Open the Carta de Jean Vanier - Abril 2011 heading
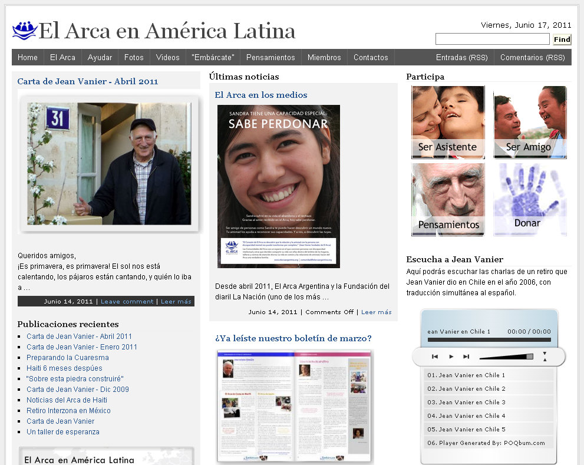This screenshot has width=584, height=465. coord(88,81)
